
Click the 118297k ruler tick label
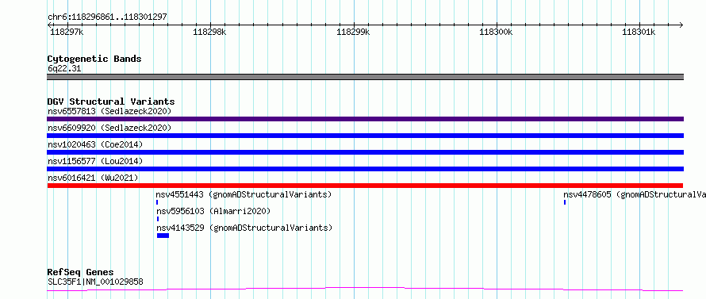[67, 32]
